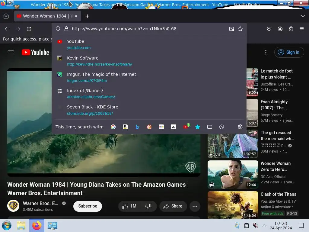The image size is (309, 232).
Task: Open Clash of the Titans thumbnail
Action: (x=233, y=205)
